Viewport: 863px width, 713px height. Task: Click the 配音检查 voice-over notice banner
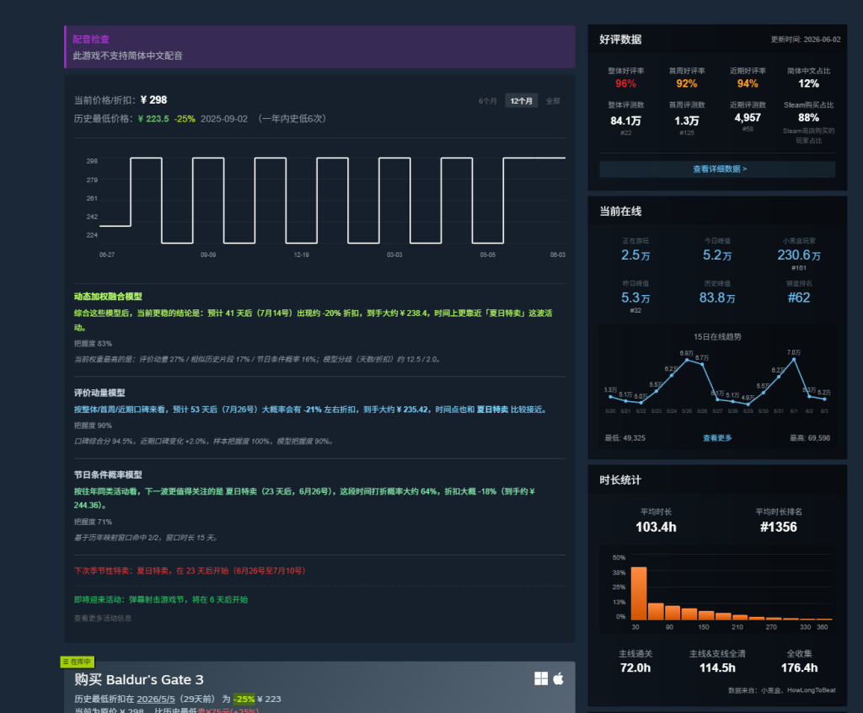pos(319,47)
